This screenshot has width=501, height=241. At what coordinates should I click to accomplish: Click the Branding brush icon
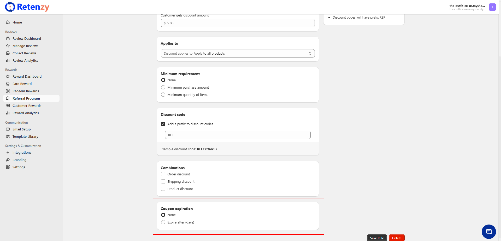click(x=8, y=160)
